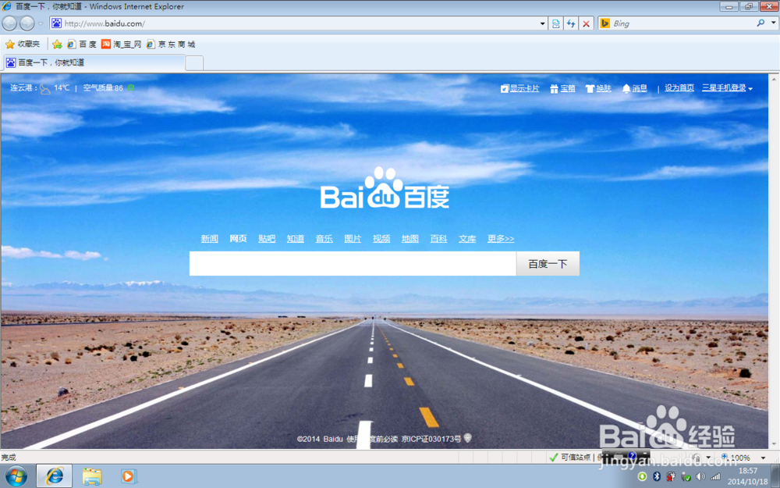Screen dimensions: 780x488
Task: Click the 京ICP证030173号 footer link
Action: pyautogui.click(x=431, y=439)
